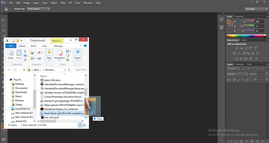This screenshot has width=269, height=143.
Task: Click the blue File button in Explorer
Action: point(11,46)
